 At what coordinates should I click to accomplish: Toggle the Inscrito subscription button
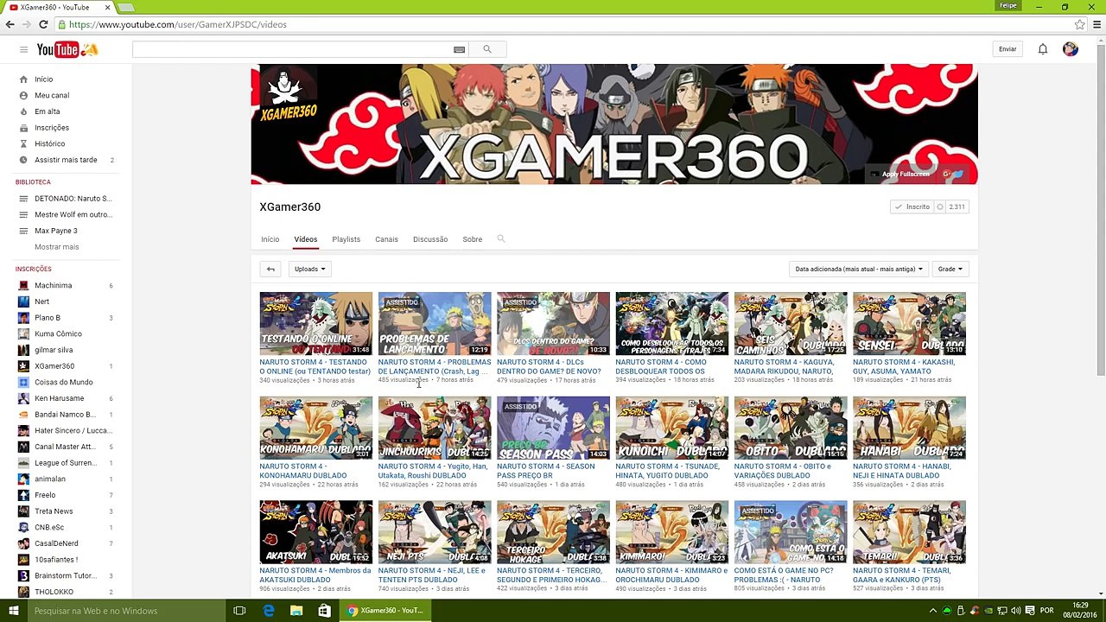(912, 207)
